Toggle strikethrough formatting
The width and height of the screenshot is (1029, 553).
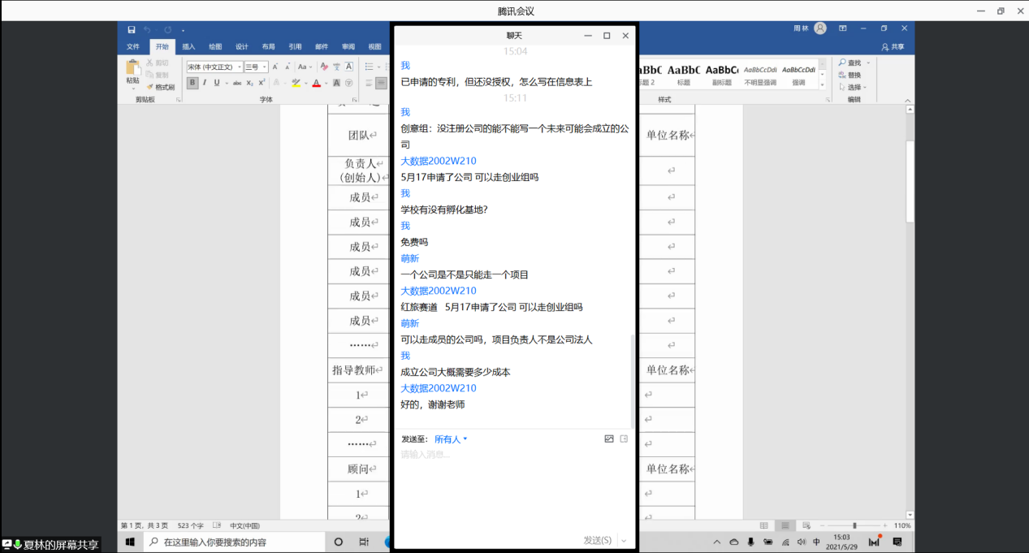pyautogui.click(x=237, y=82)
